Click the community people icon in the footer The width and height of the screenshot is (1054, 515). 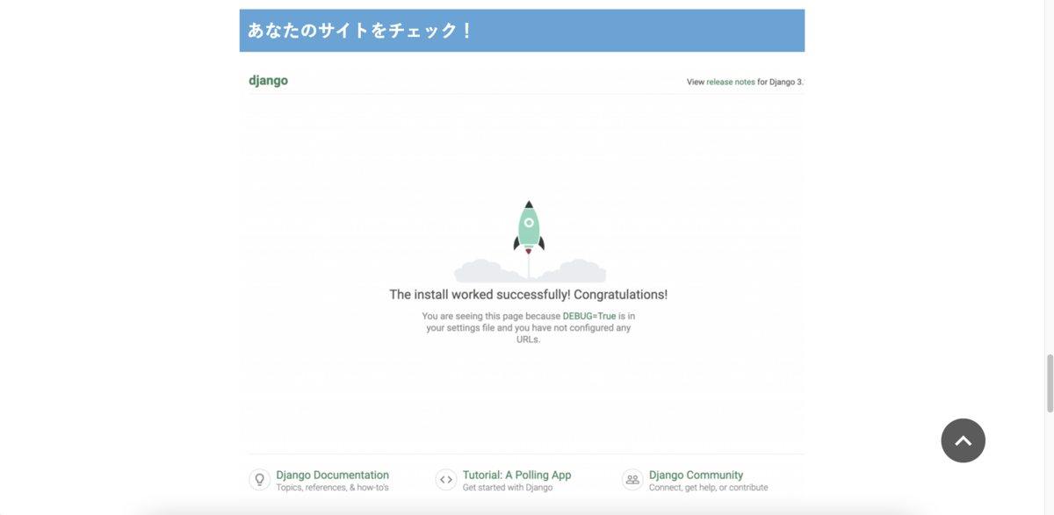coord(632,479)
